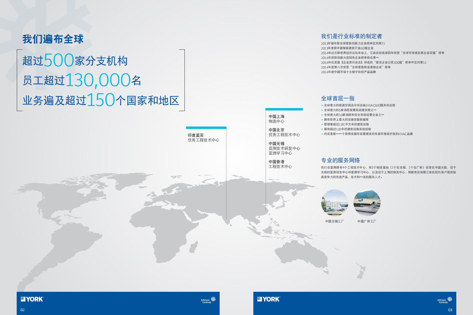Click the cyan bar above 中国上海 label
Image resolution: width=473 pixels, height=315 pixels.
click(x=284, y=109)
